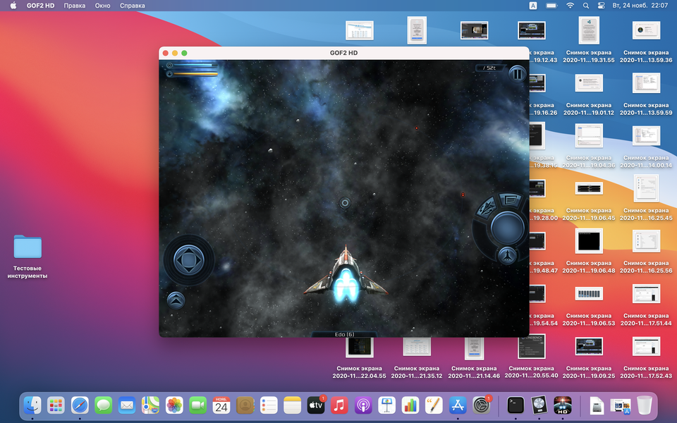Open the Правка menu
The image size is (677, 423).
pos(74,6)
